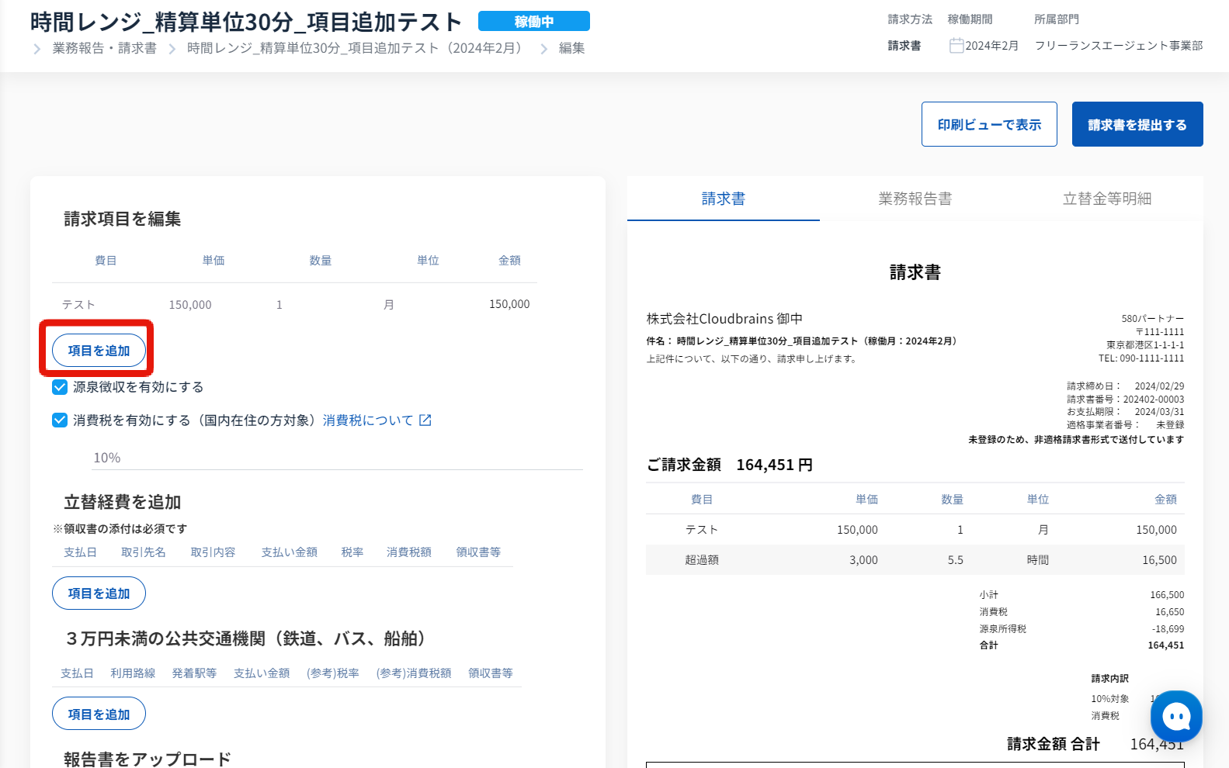The image size is (1229, 768).
Task: Click 印刷ビューで表示 button
Action: click(988, 124)
